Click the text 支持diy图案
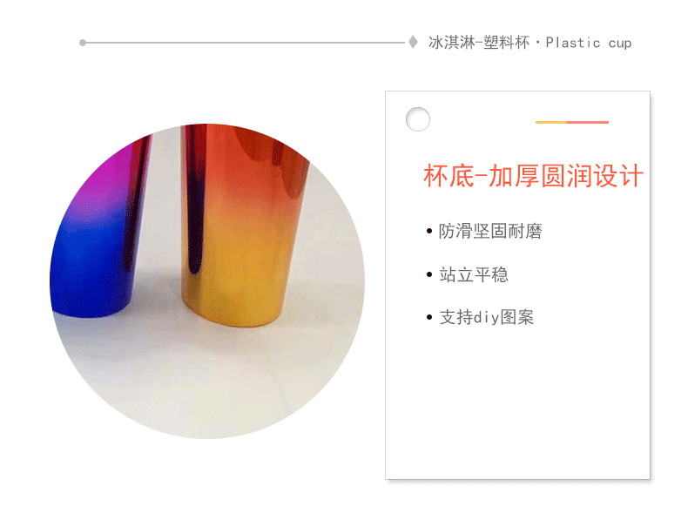 pyautogui.click(x=487, y=317)
